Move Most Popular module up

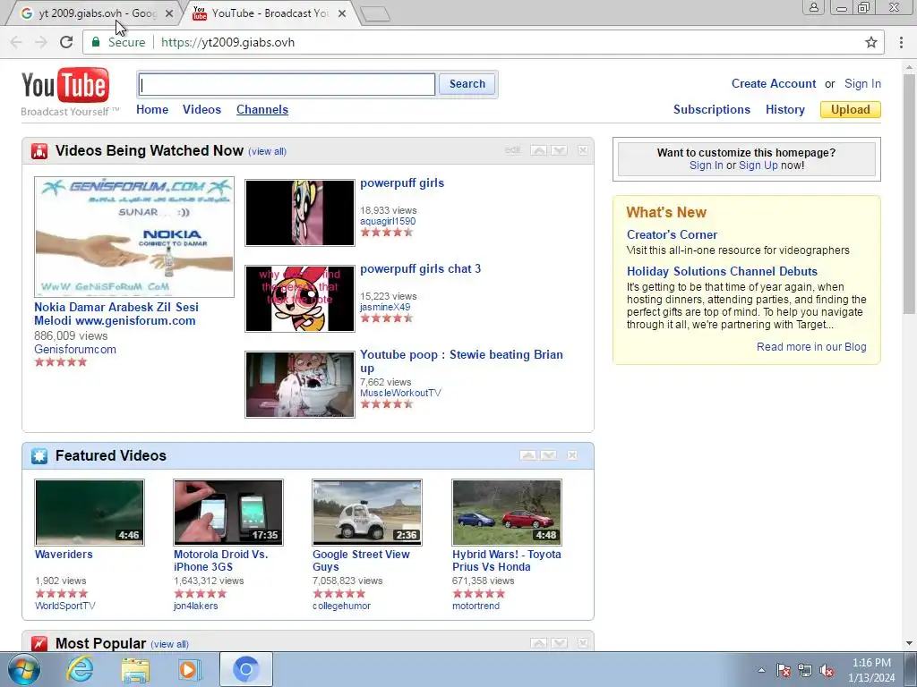[538, 643]
